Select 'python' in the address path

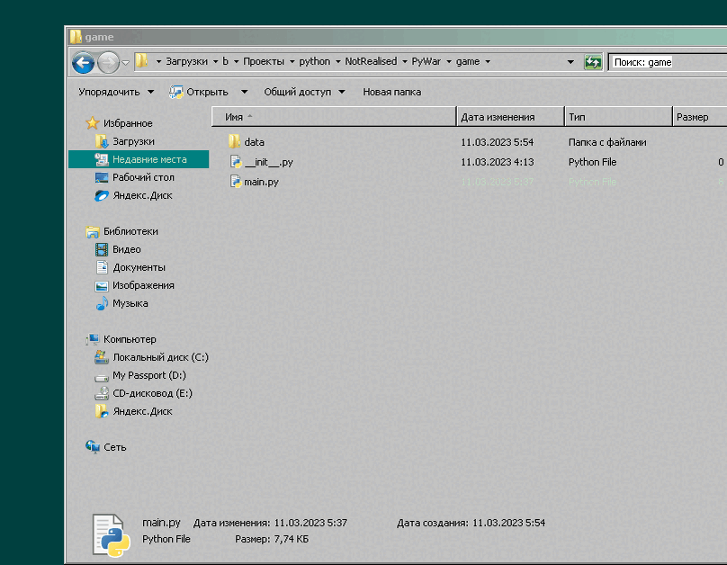pyautogui.click(x=314, y=61)
